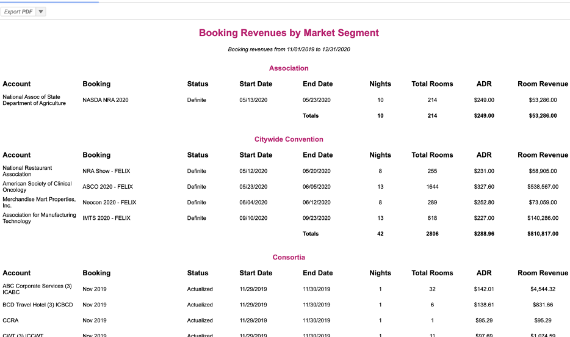The width and height of the screenshot is (570, 337).
Task: Click the $327.60 ADR value
Action: (x=484, y=186)
